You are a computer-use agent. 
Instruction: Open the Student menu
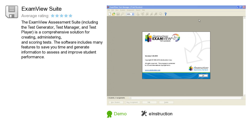[123, 10]
